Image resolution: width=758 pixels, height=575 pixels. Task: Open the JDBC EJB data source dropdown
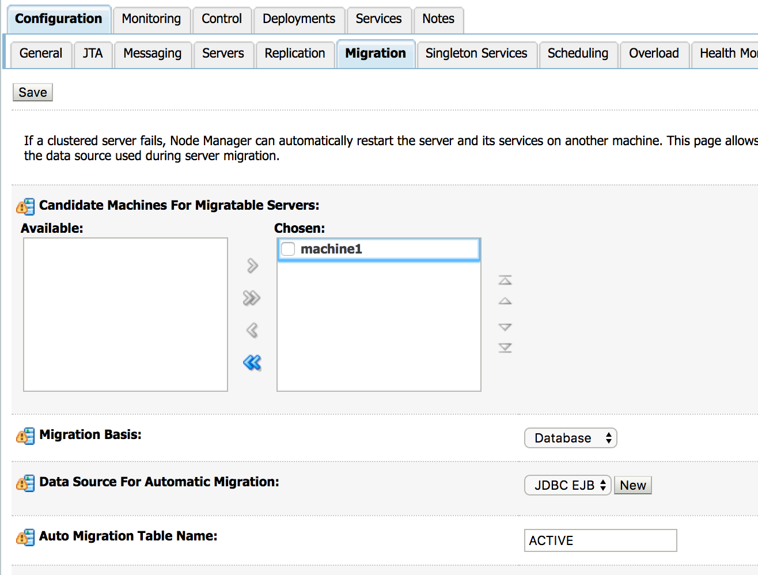(x=567, y=485)
